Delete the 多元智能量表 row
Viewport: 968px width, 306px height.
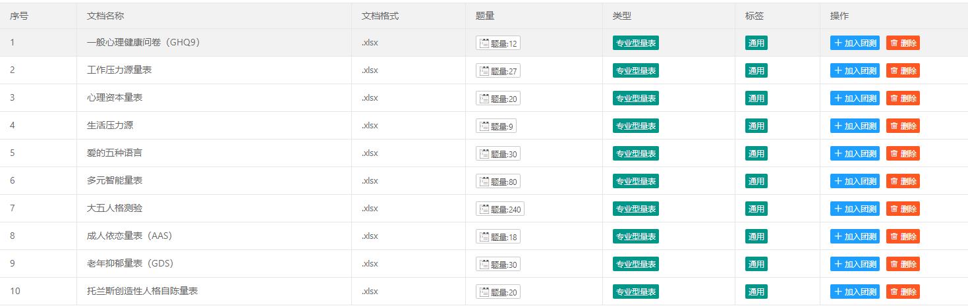click(903, 182)
